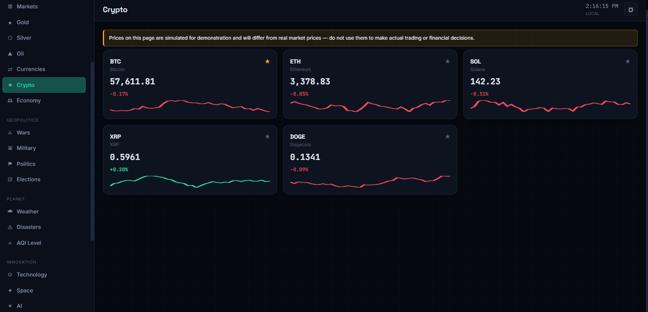648x312 pixels.
Task: Click the AQI Level wave icon
Action: click(10, 243)
